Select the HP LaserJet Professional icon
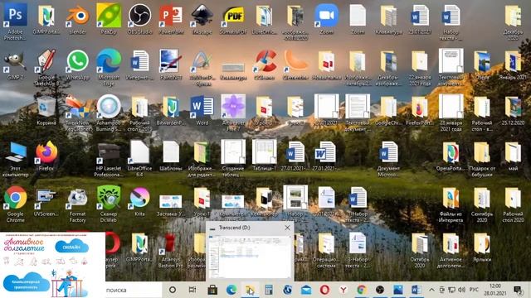The height and width of the screenshot is (298, 531). point(109,159)
